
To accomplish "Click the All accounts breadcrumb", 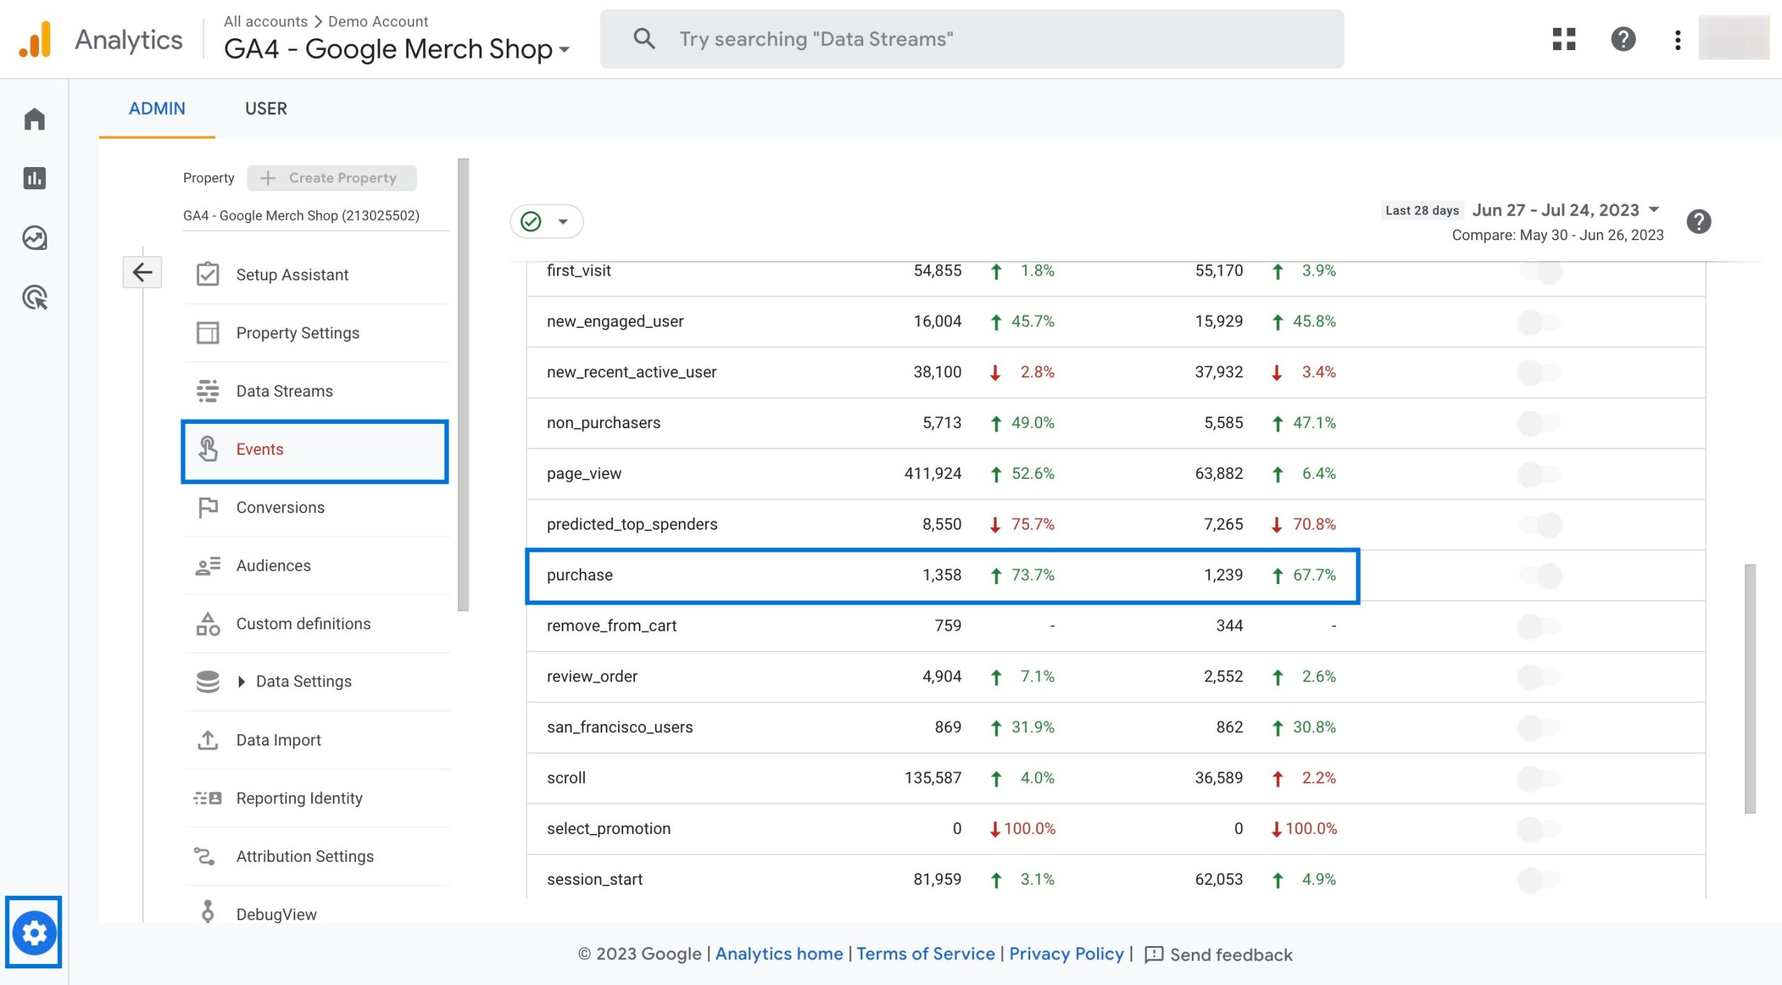I will pyautogui.click(x=265, y=22).
